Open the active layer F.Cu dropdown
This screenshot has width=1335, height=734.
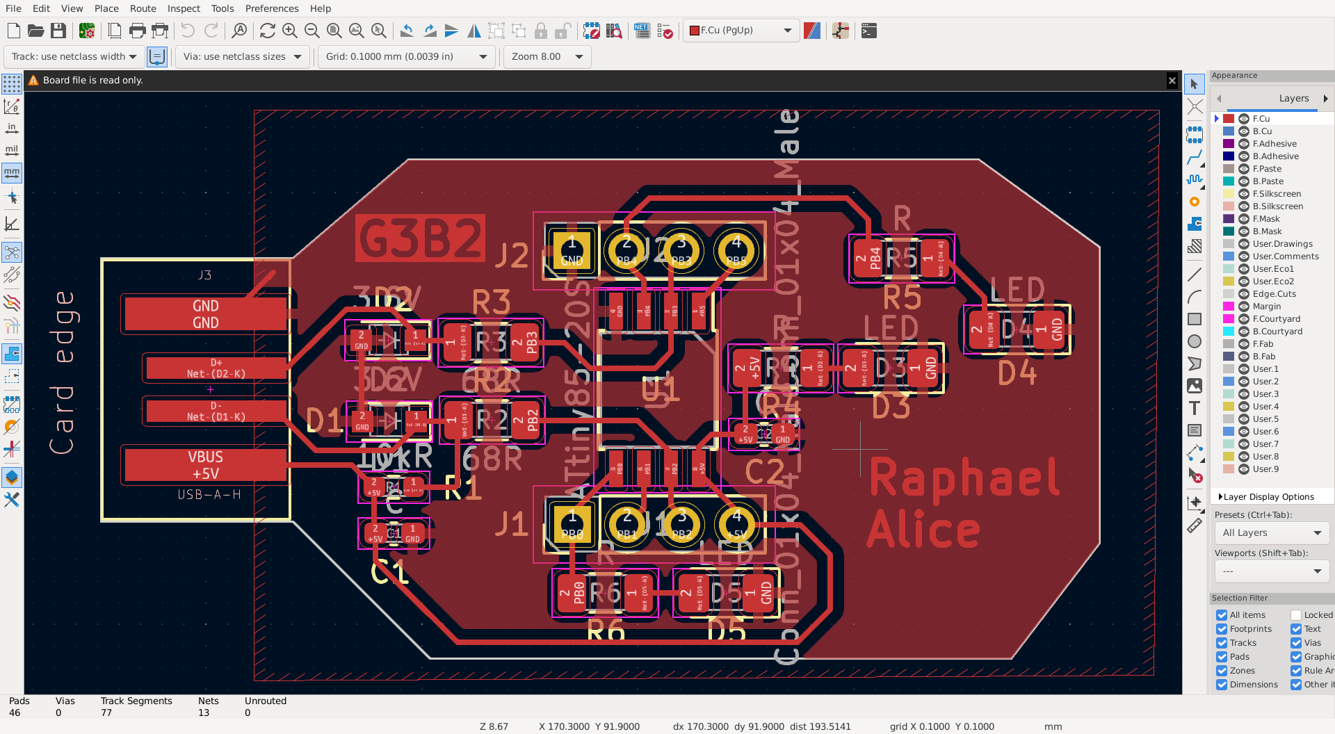click(x=741, y=31)
